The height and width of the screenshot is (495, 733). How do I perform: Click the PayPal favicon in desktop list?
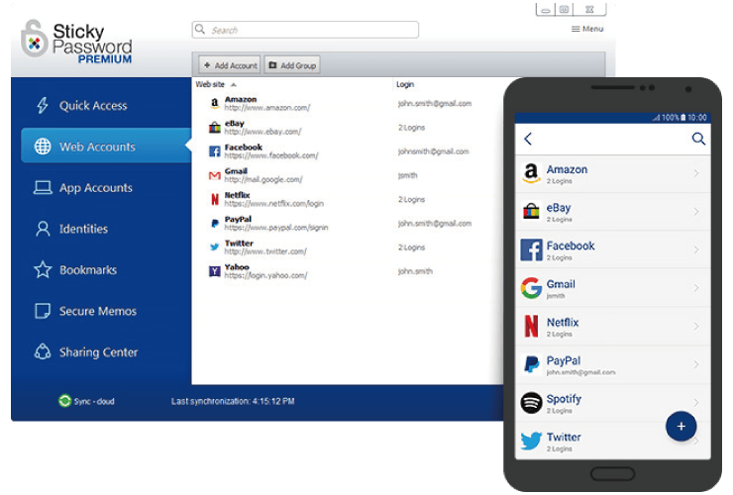pos(215,224)
